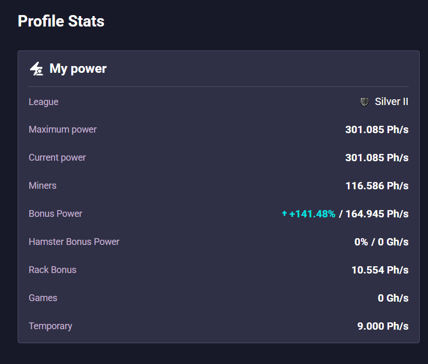Click the lightning power icon beside My power

[x=36, y=69]
